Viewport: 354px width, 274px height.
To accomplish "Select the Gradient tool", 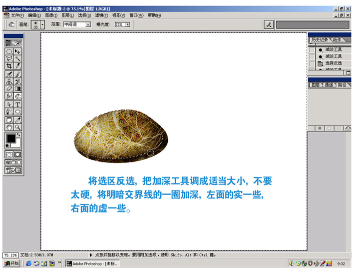I will [17, 89].
